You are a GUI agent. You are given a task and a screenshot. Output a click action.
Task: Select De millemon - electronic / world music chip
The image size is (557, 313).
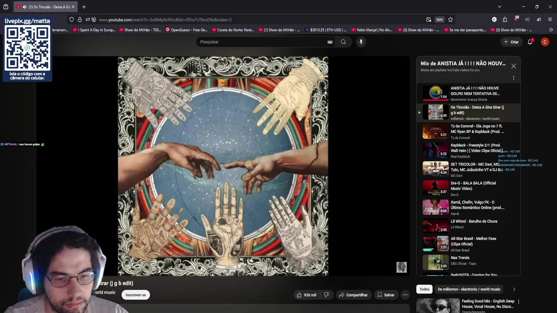[469, 289]
